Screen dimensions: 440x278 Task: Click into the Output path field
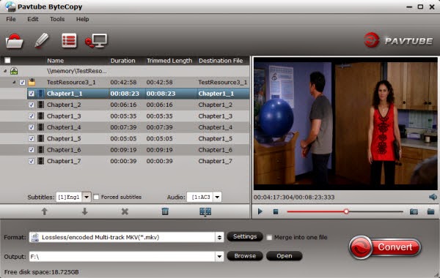(x=122, y=256)
